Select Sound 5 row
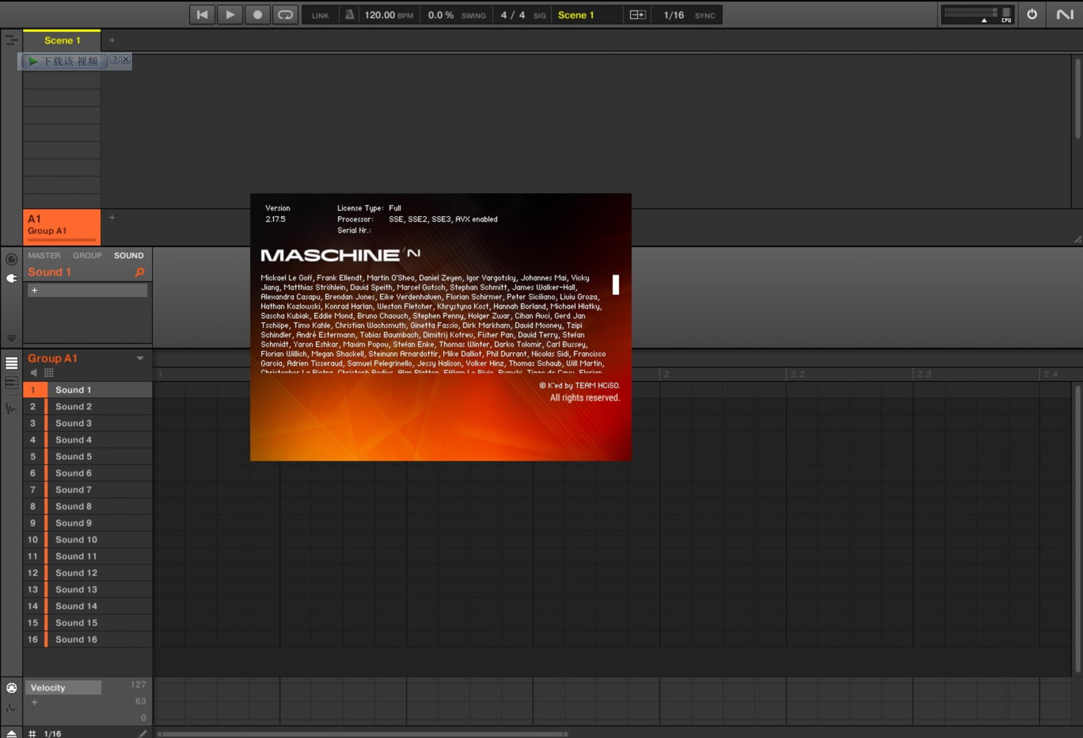Viewport: 1083px width, 738px height. [x=87, y=456]
